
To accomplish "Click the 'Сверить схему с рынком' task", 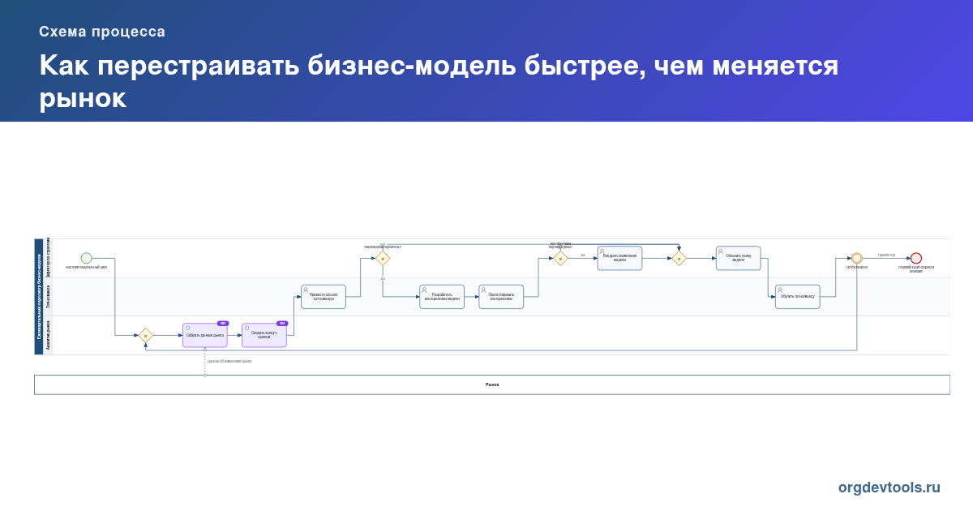I will pyautogui.click(x=264, y=335).
